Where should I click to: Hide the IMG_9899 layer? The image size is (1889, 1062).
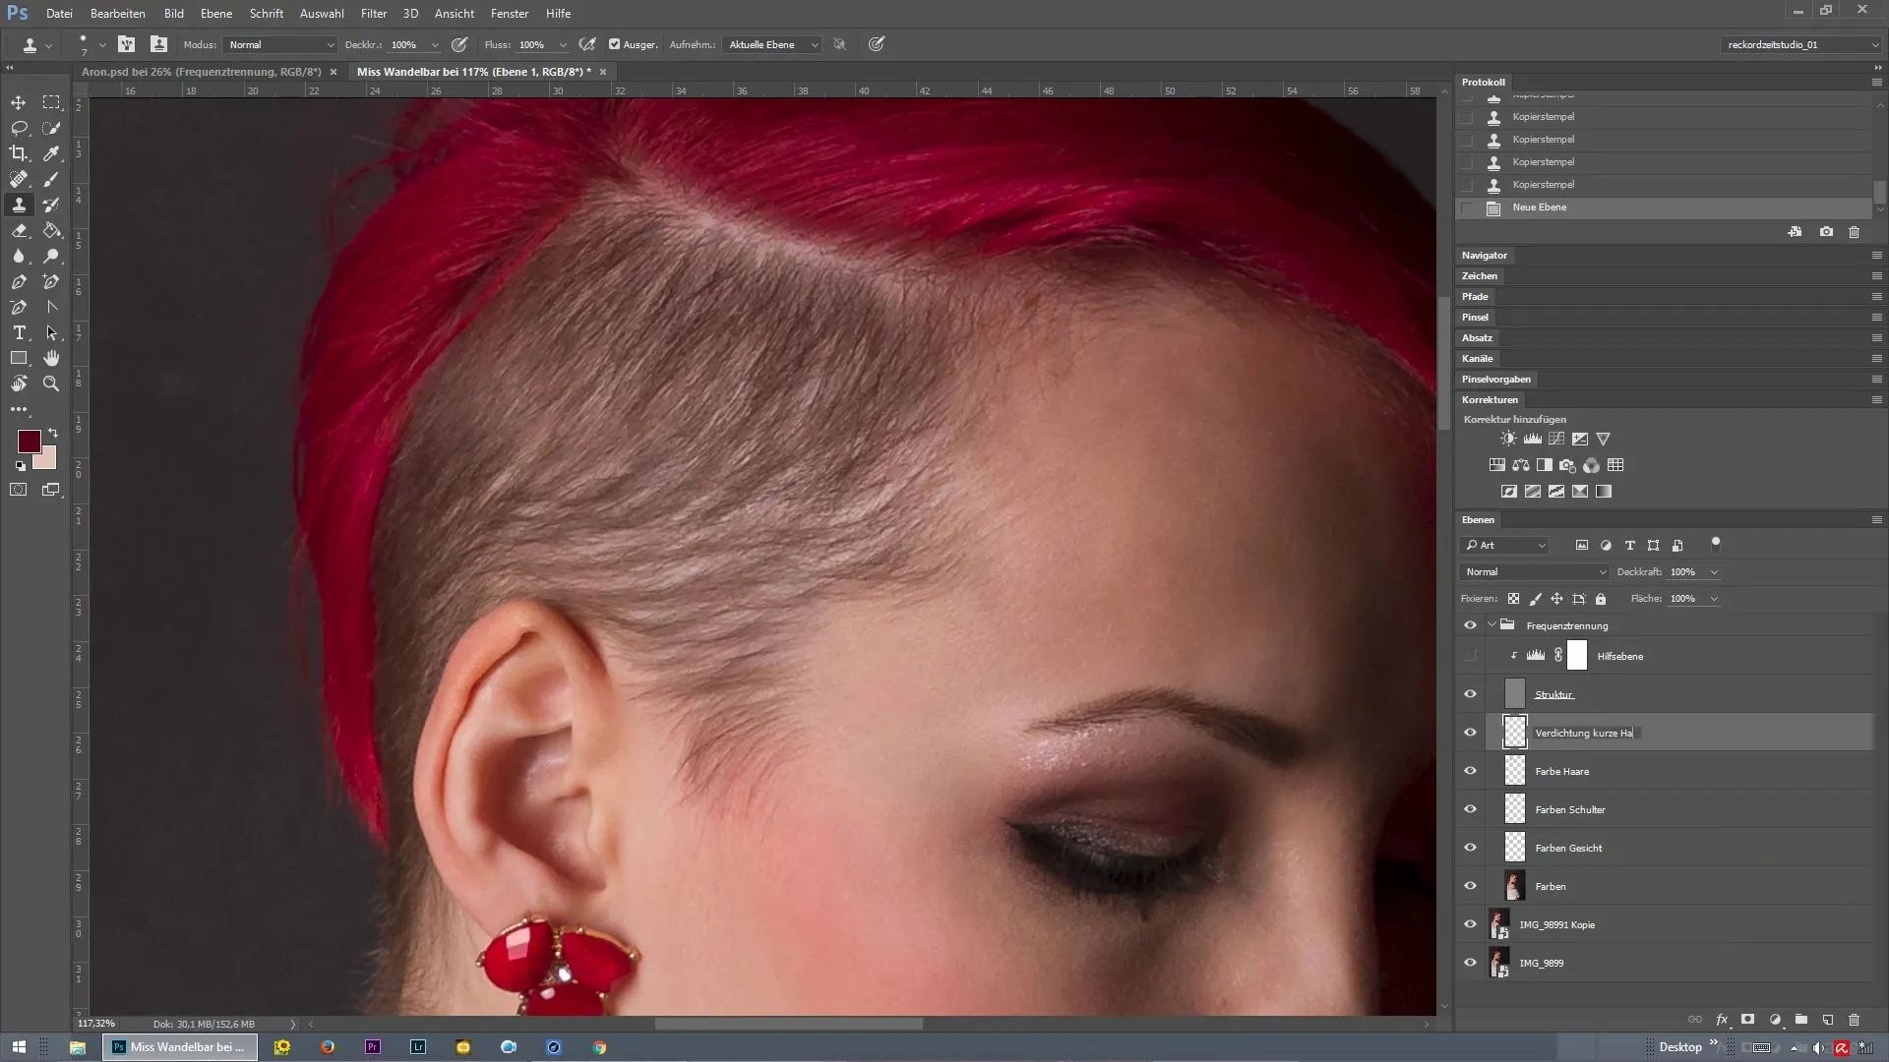(x=1470, y=963)
